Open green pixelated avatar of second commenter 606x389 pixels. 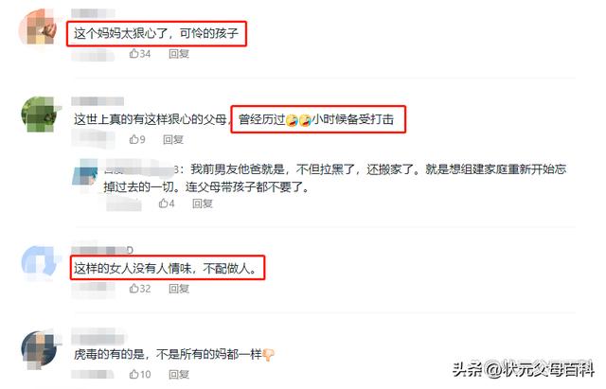coord(40,115)
